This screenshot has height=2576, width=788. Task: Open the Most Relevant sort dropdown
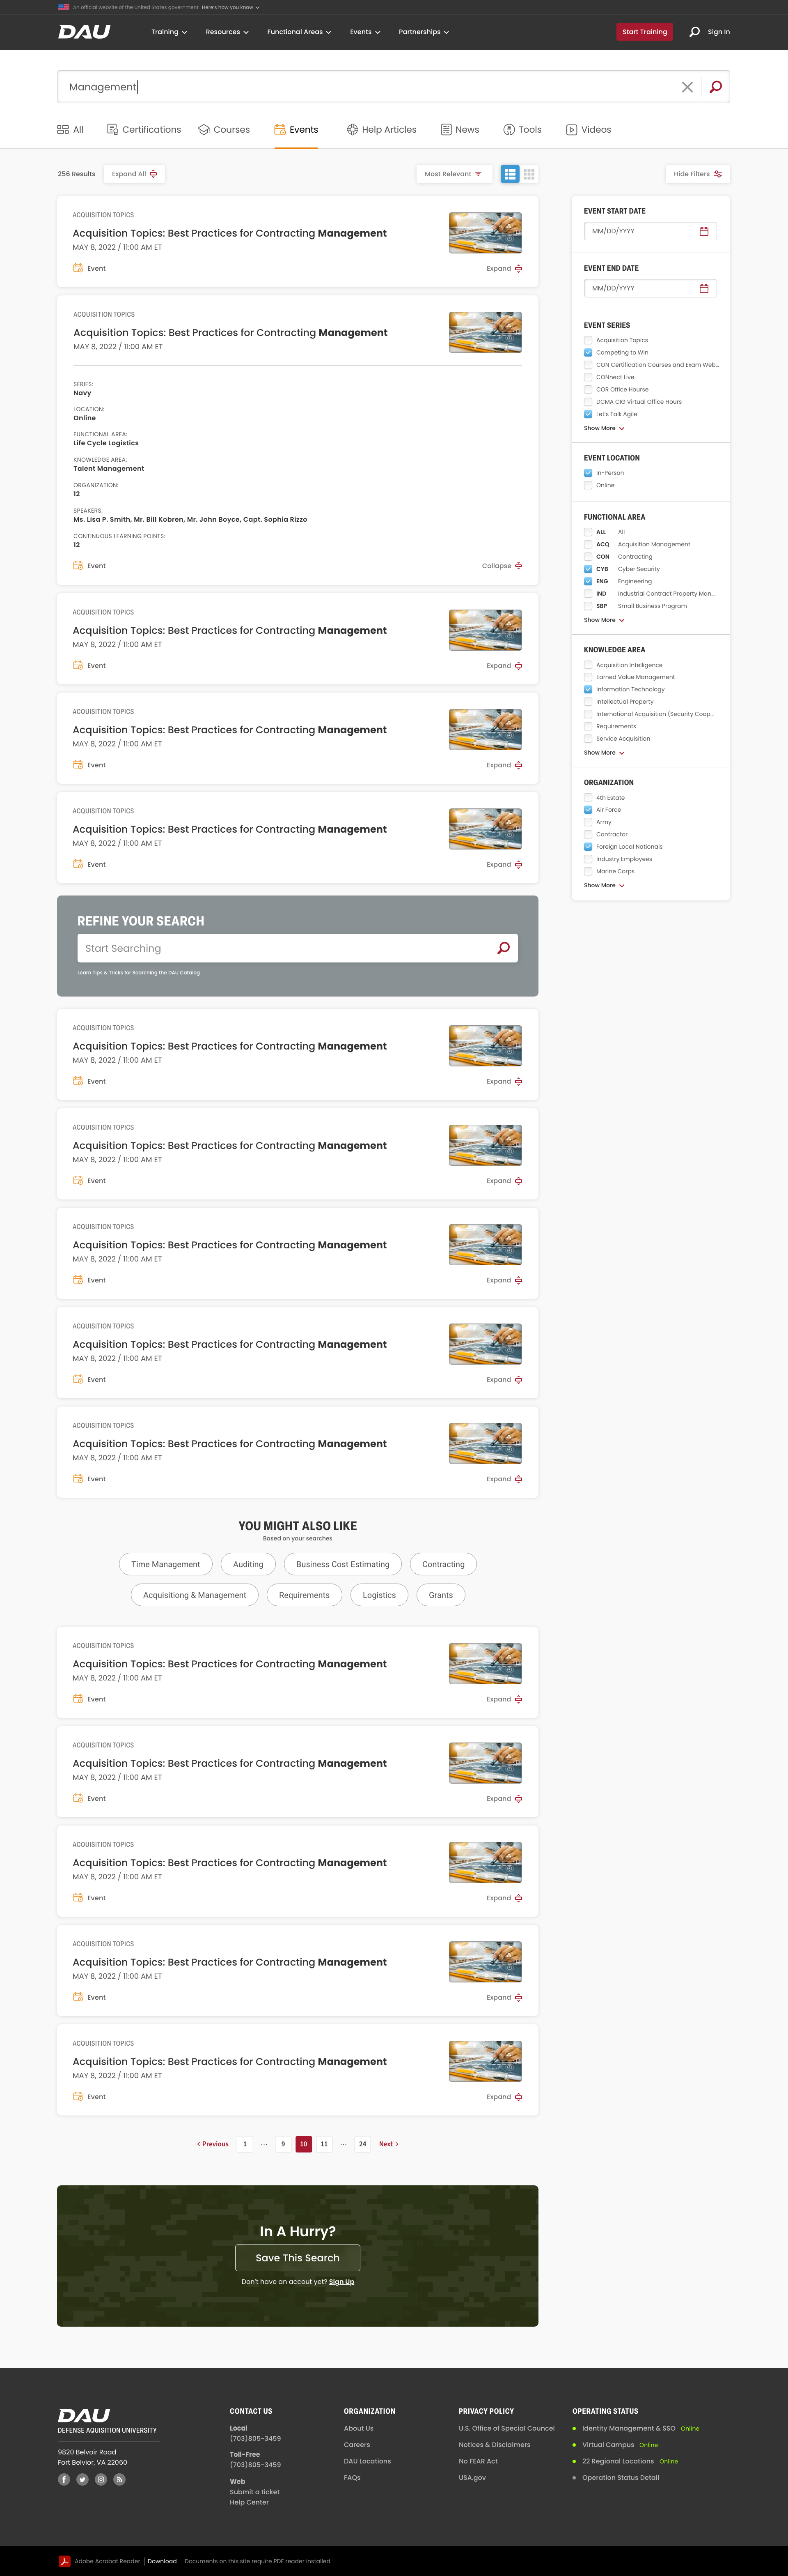[x=454, y=174]
